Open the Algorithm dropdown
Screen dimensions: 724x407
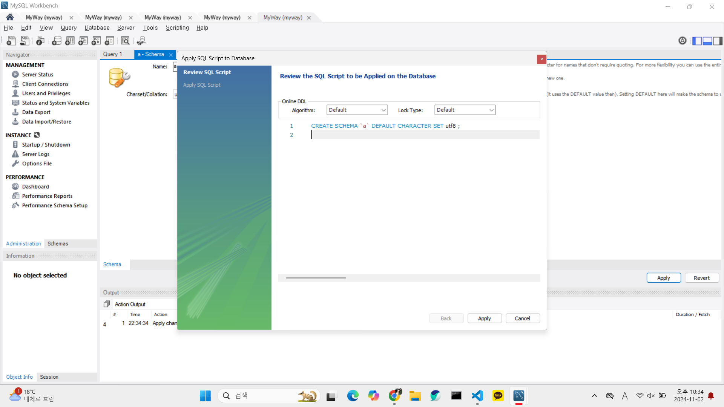357,110
